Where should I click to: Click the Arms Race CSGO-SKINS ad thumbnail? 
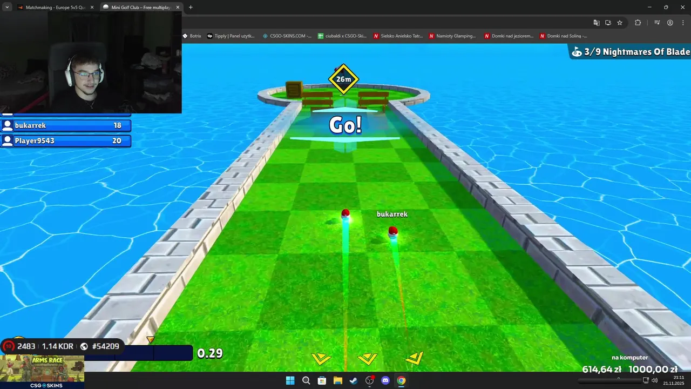pos(42,372)
